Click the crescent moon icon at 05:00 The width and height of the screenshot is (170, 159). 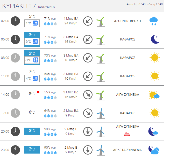click(155, 39)
